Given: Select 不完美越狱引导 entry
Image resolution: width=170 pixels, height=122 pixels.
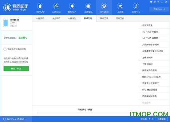Looking at the screenshot, I should click(154, 96).
